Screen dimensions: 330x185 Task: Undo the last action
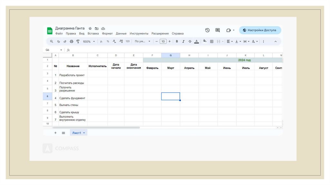(59, 42)
